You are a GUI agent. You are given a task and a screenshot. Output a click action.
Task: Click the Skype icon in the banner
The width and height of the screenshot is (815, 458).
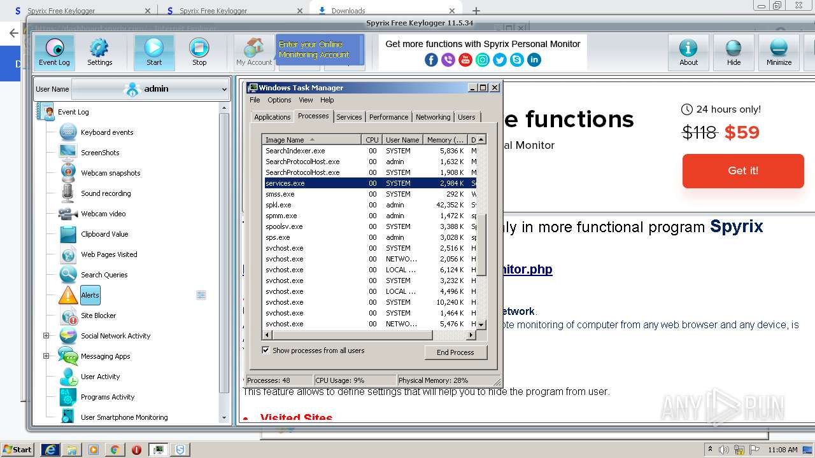[517, 60]
